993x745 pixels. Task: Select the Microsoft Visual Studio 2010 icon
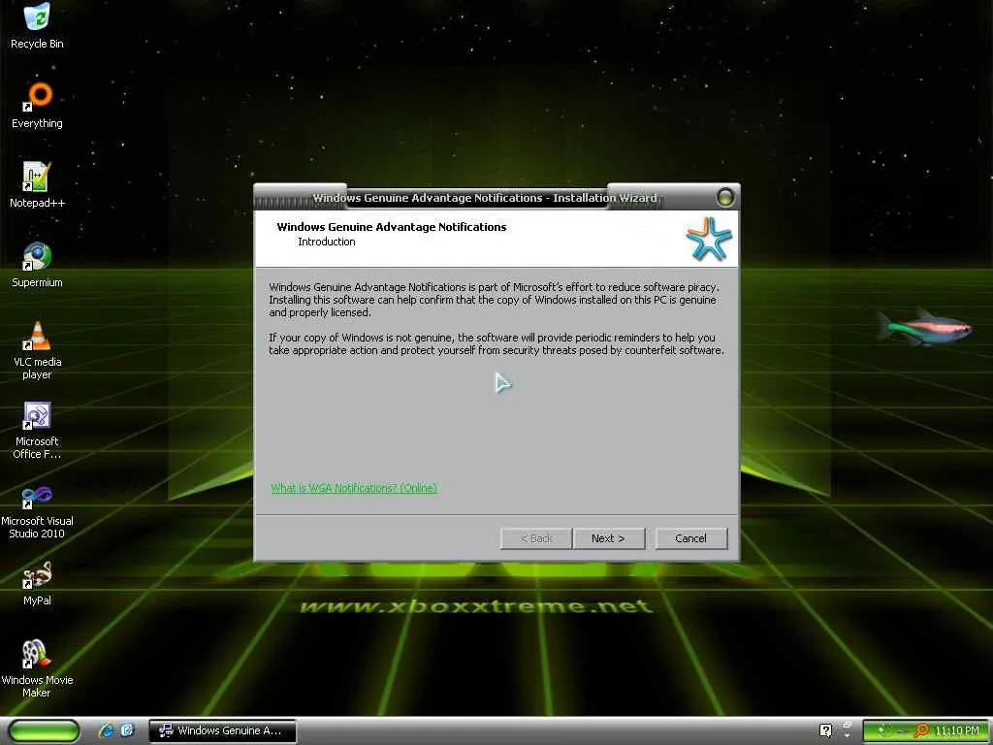pos(37,510)
